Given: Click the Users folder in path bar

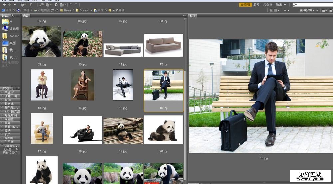Looking at the screenshot, I should pyautogui.click(x=67, y=10).
